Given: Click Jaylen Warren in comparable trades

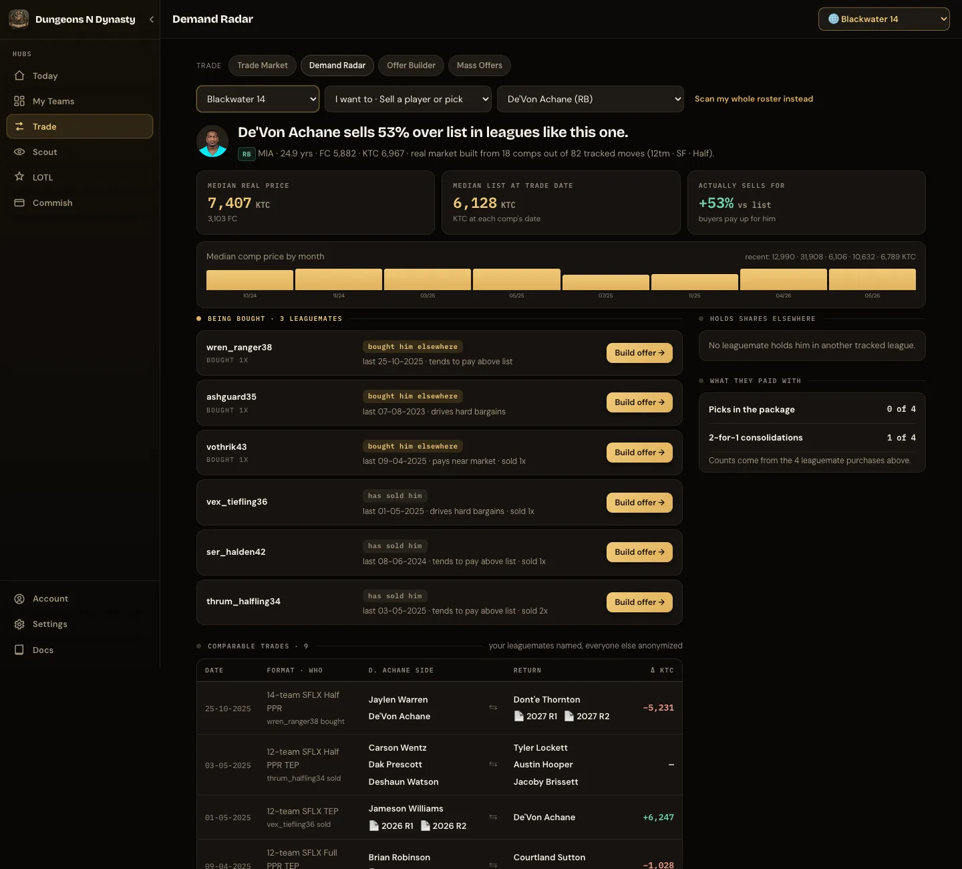Looking at the screenshot, I should [398, 700].
